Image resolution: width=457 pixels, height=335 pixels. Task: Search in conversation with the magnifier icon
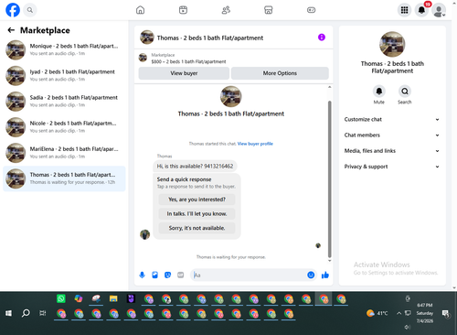click(x=405, y=92)
